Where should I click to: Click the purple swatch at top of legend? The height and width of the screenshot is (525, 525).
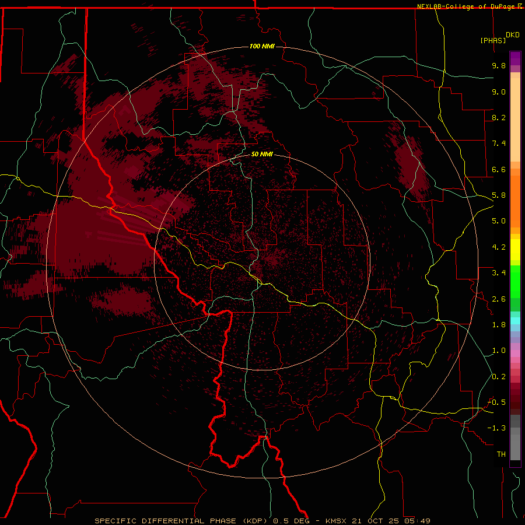[515, 58]
